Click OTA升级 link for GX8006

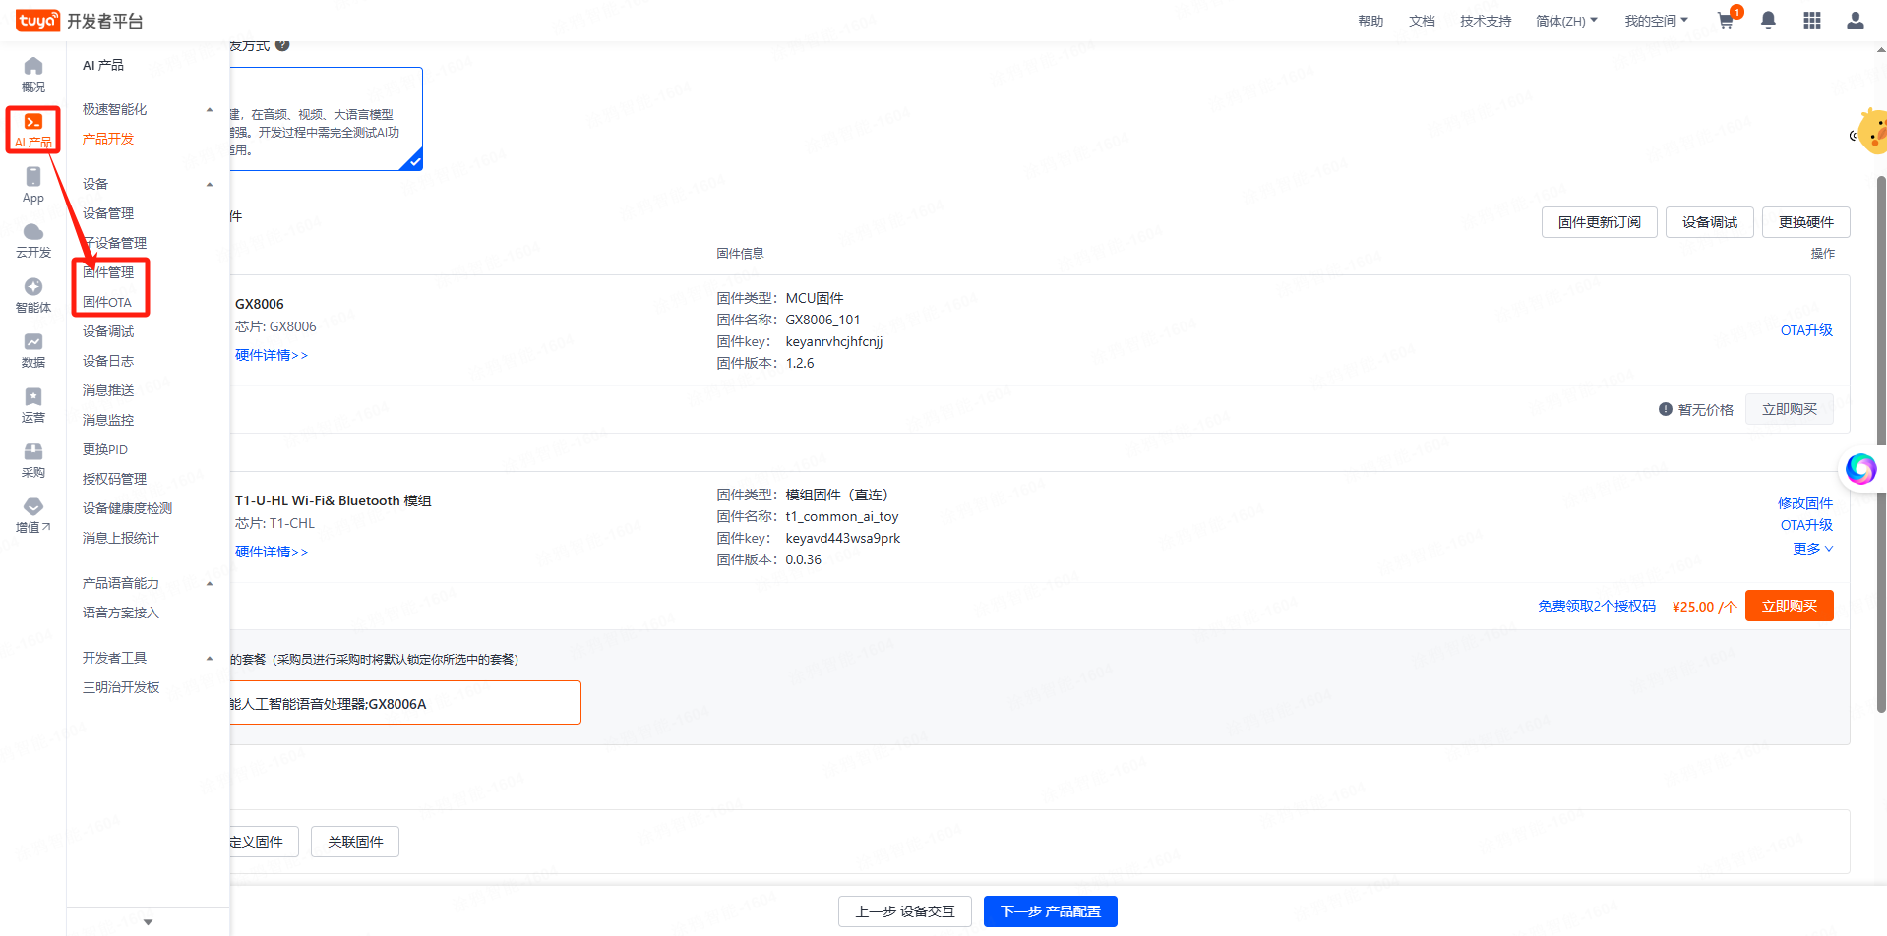tap(1806, 330)
